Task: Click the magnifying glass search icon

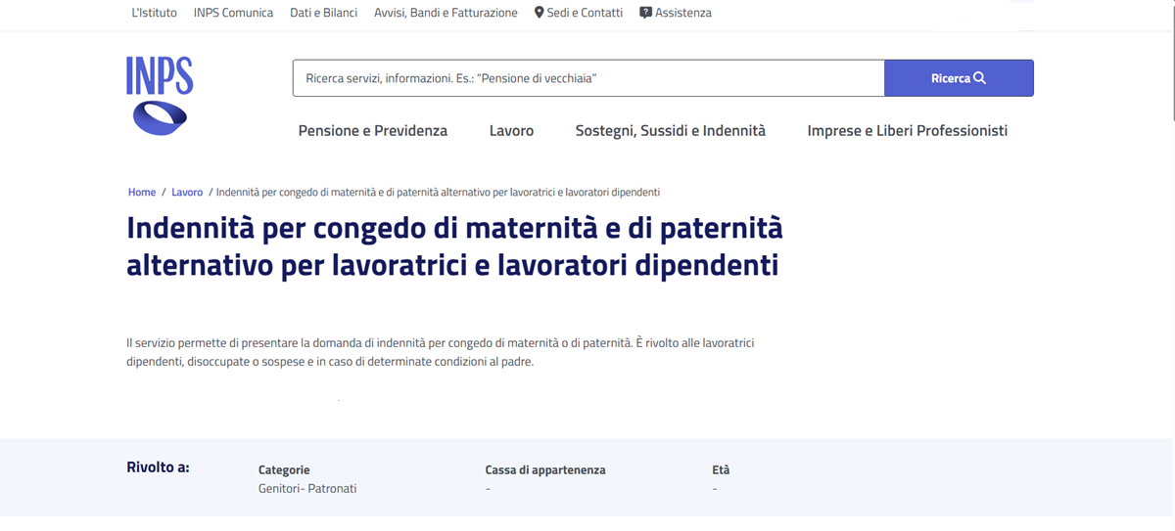Action: [979, 78]
